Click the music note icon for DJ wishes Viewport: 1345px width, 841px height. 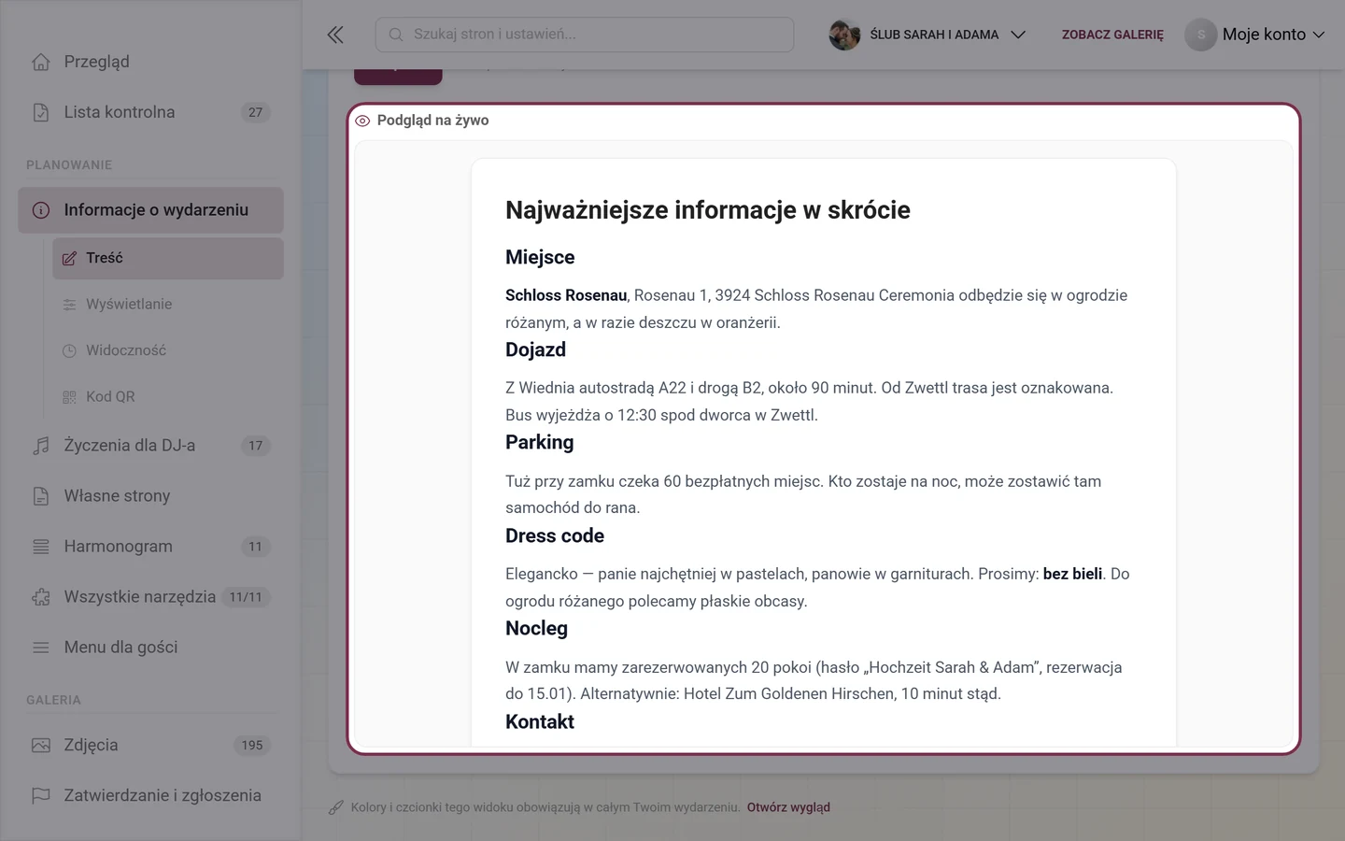pos(41,446)
